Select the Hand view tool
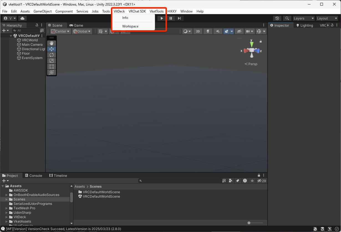 (52, 43)
